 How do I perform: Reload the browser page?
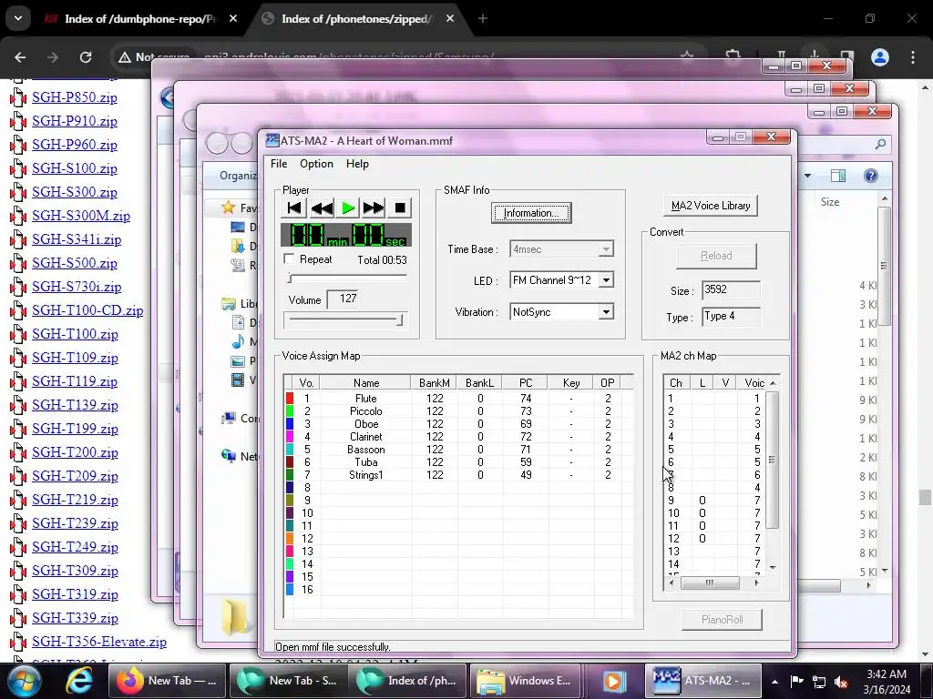pos(86,57)
